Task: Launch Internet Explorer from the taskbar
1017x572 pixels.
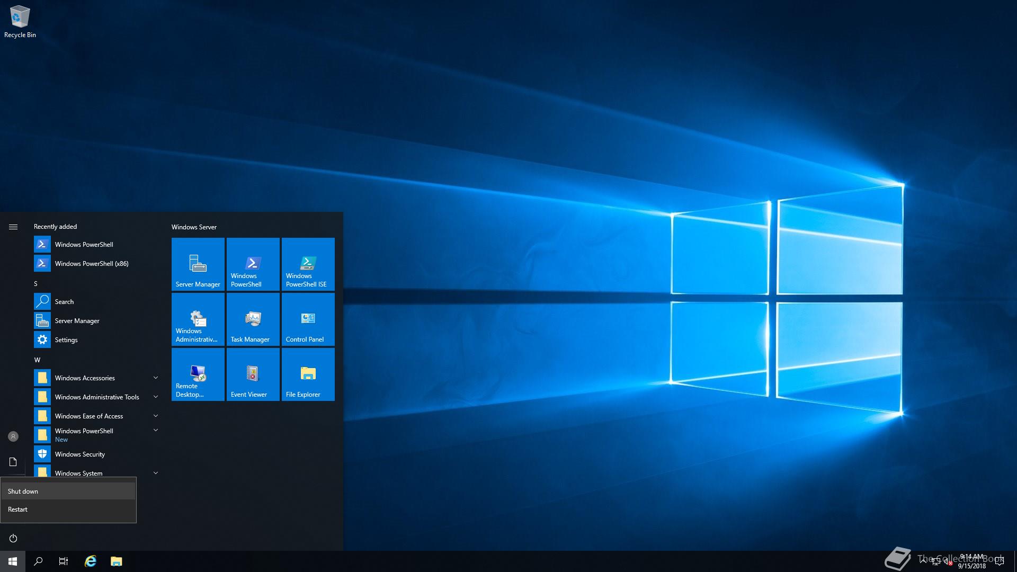Action: [91, 561]
